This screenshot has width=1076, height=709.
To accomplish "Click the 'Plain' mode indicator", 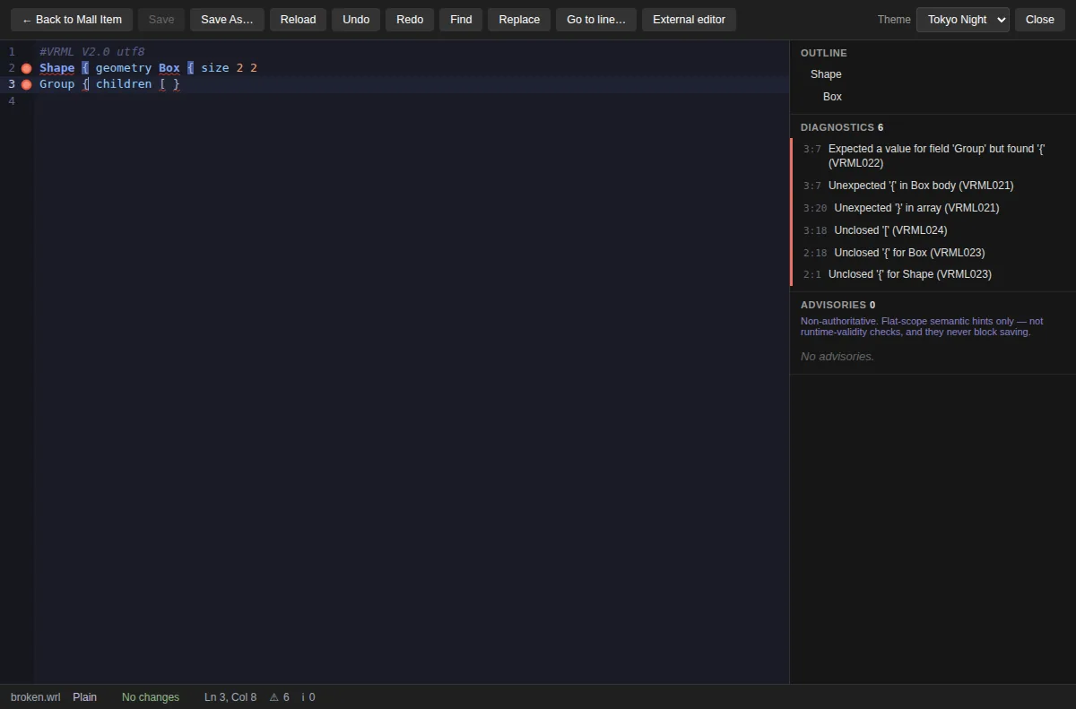I will (x=84, y=697).
